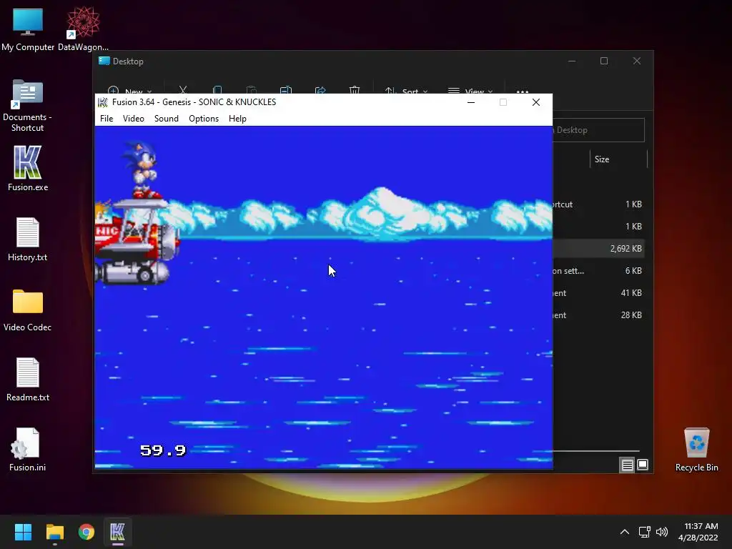Image resolution: width=732 pixels, height=549 pixels.
Task: Close the Desktop Explorer window
Action: (x=637, y=61)
